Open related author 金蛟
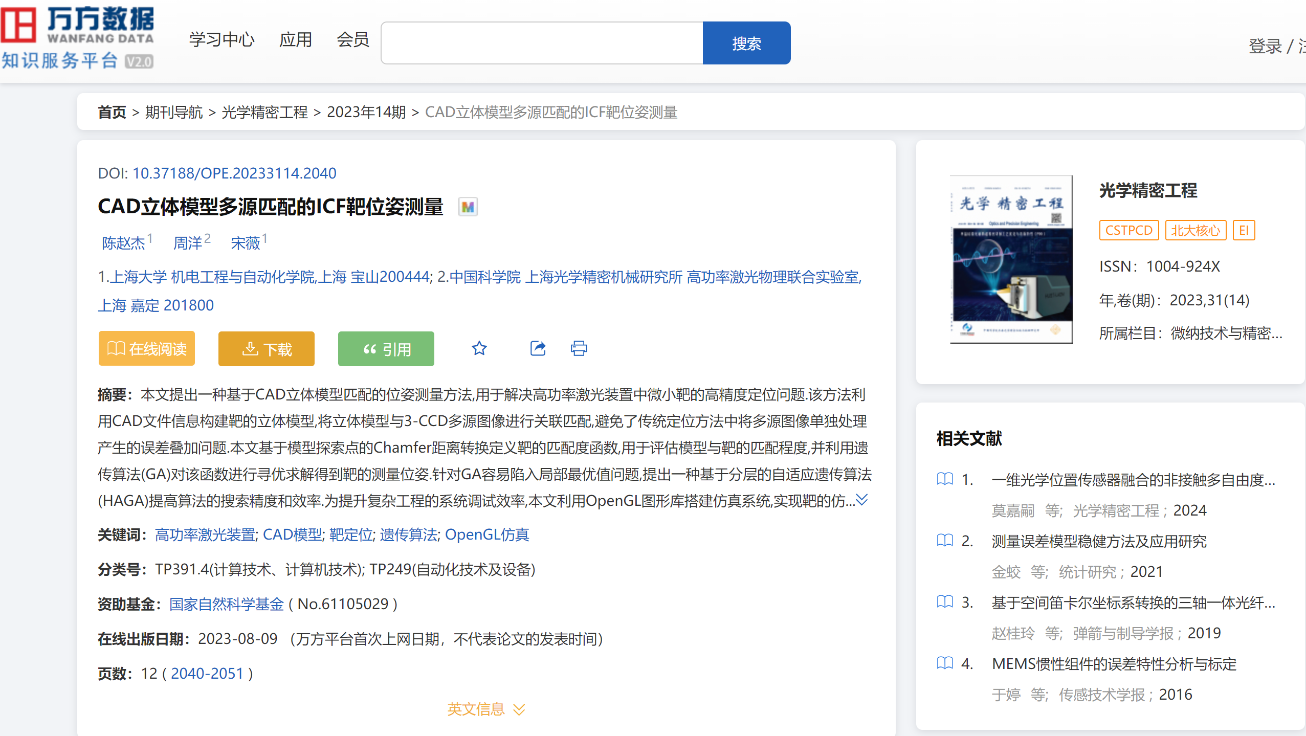Viewport: 1306px width, 736px height. 1006,572
